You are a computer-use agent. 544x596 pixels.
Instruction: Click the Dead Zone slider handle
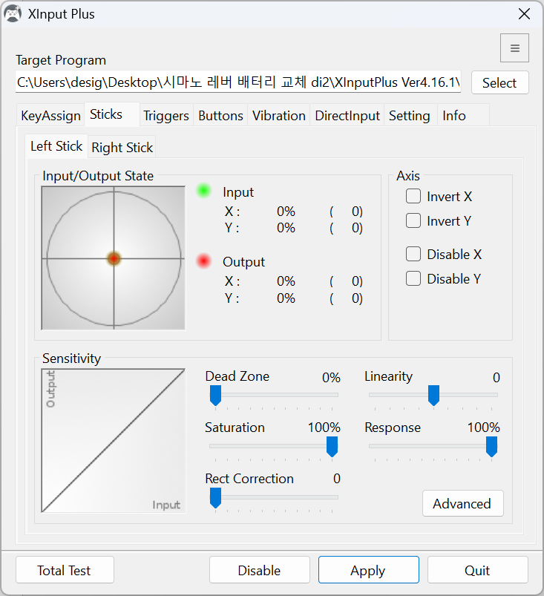[x=215, y=396]
